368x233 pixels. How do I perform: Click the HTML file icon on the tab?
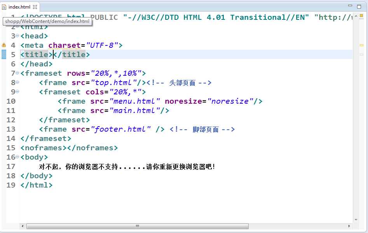[4, 7]
